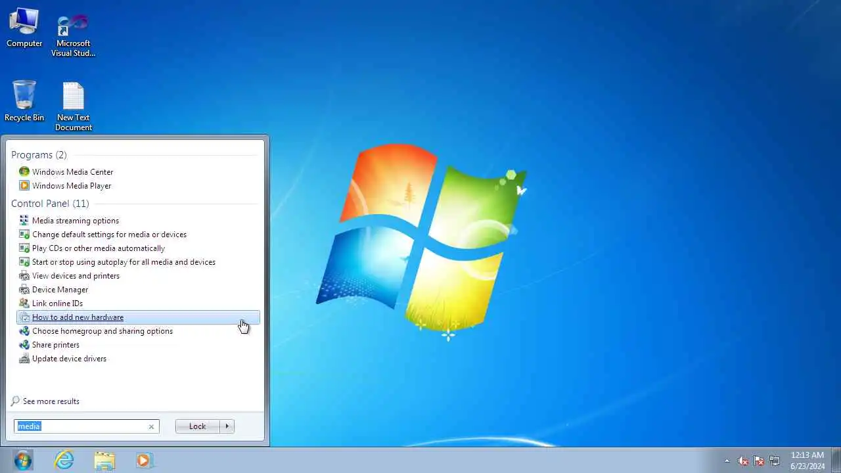Open Windows Media Player from the taskbar
This screenshot has width=841, height=473.
tap(145, 461)
